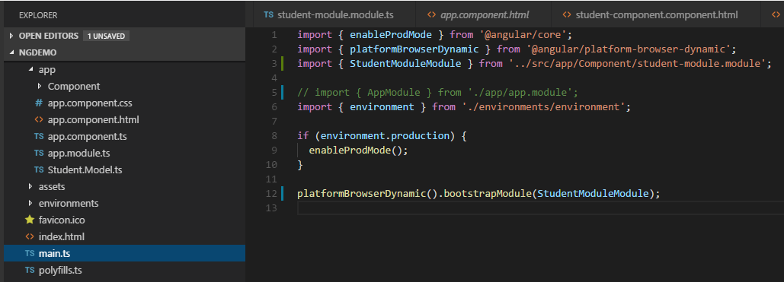Click HTML icon on app.component.html tab

coord(431,14)
